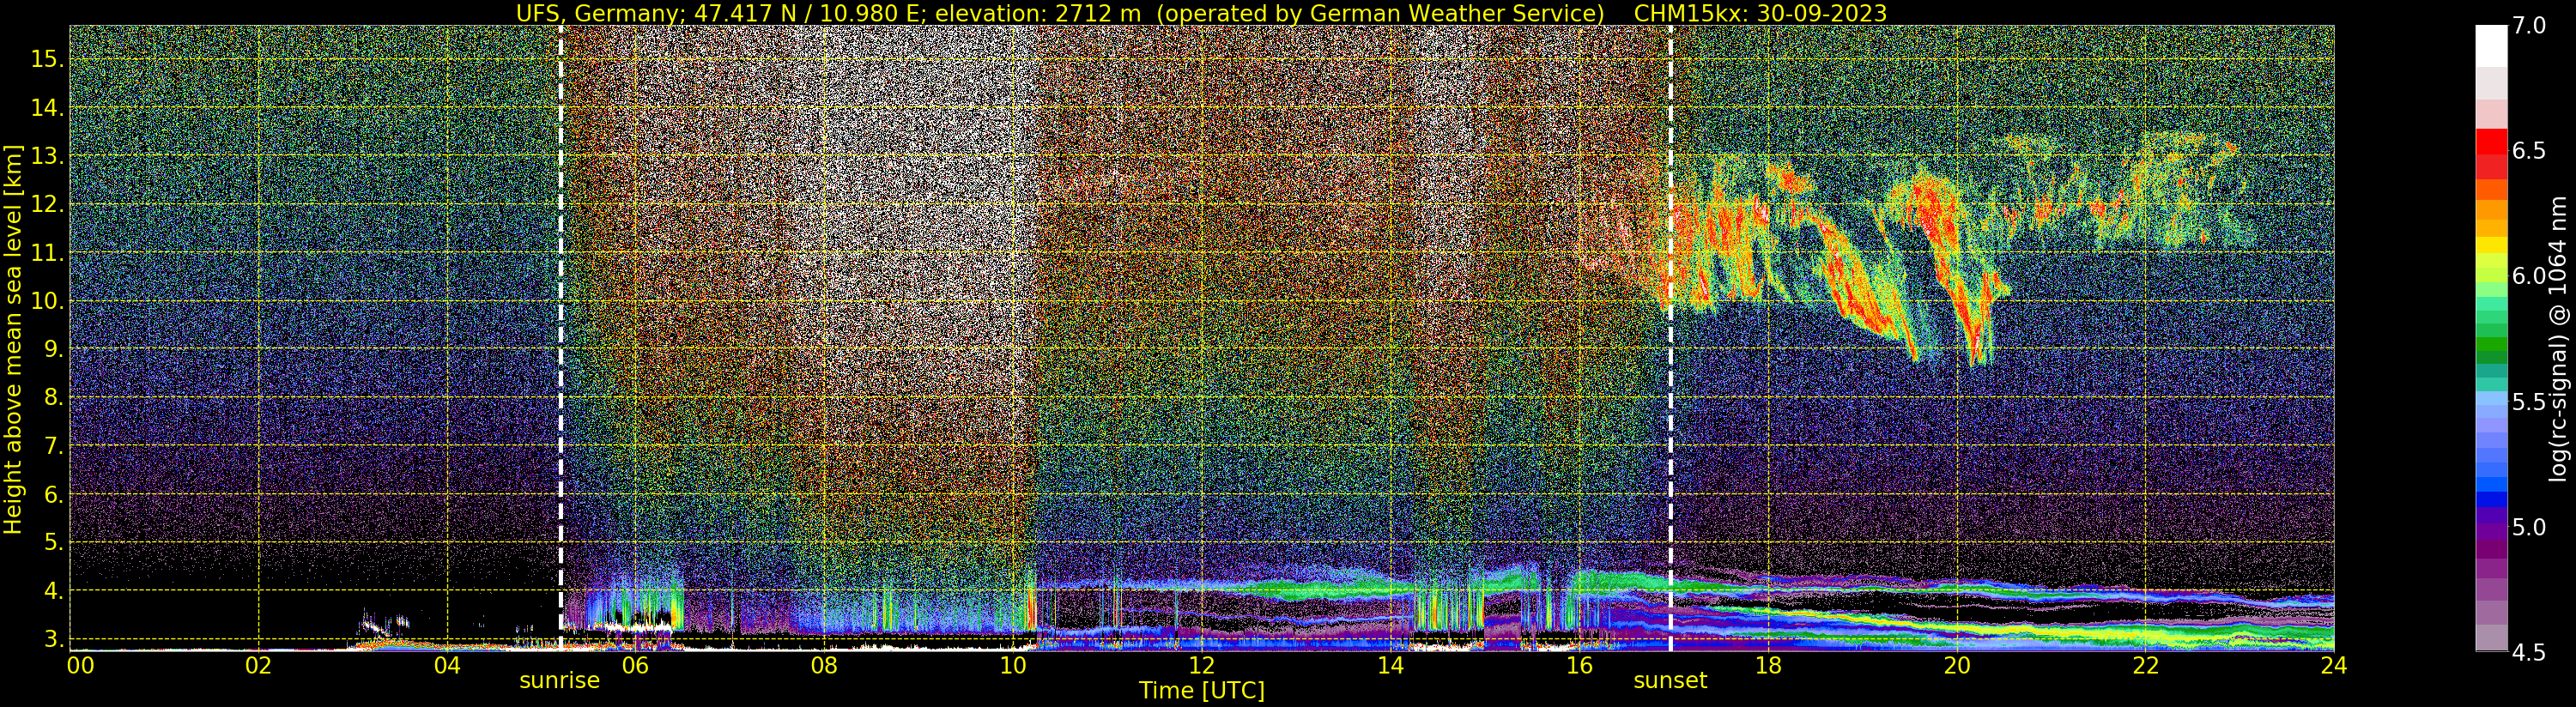Image resolution: width=2576 pixels, height=707 pixels.
Task: Click the 10 time tick label
Action: 1013,666
